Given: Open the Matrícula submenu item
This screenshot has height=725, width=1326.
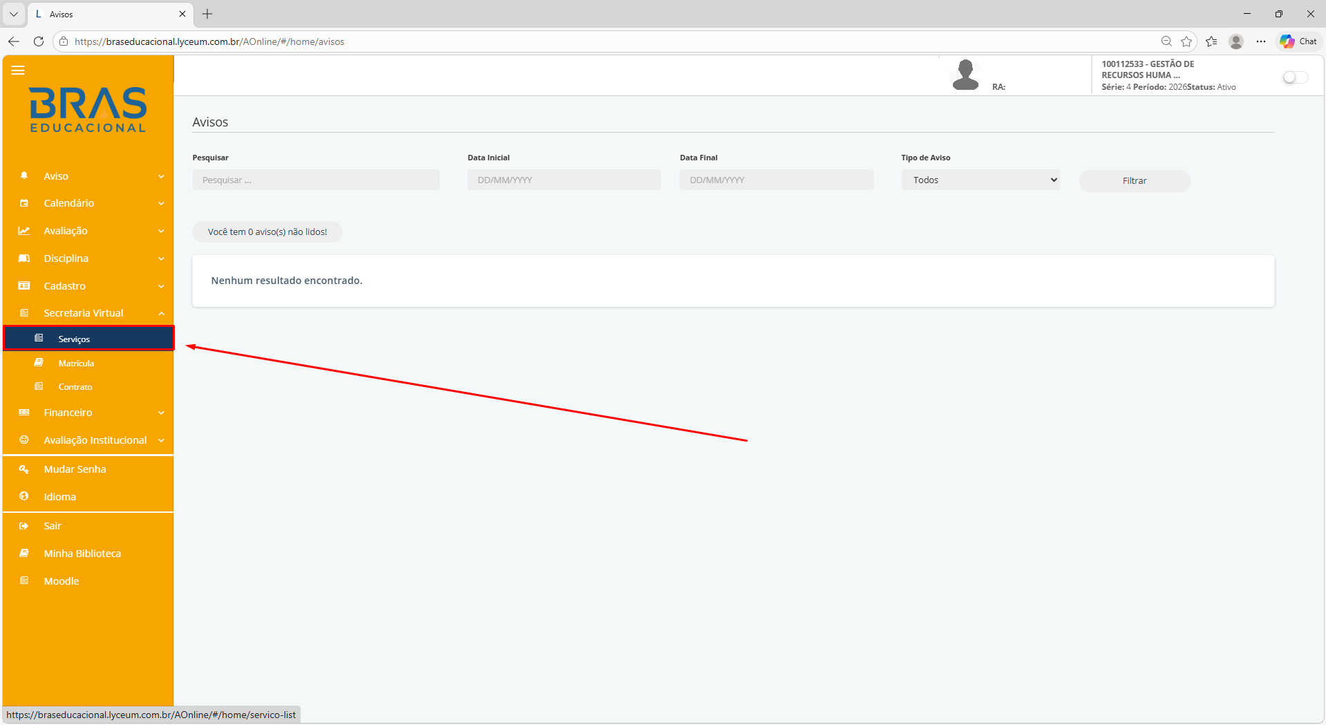Looking at the screenshot, I should (x=76, y=363).
